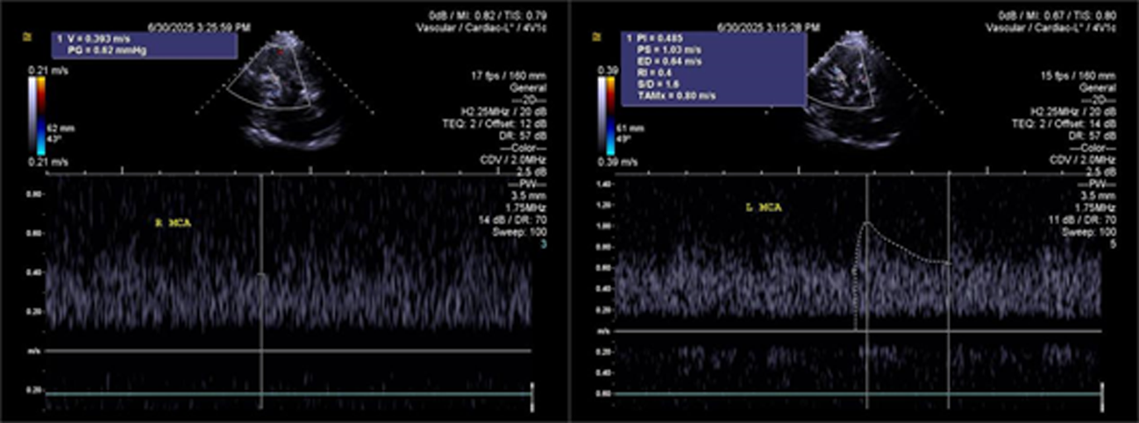The height and width of the screenshot is (423, 1139).
Task: Click the yellow probe icon in left panel
Action: coord(25,38)
